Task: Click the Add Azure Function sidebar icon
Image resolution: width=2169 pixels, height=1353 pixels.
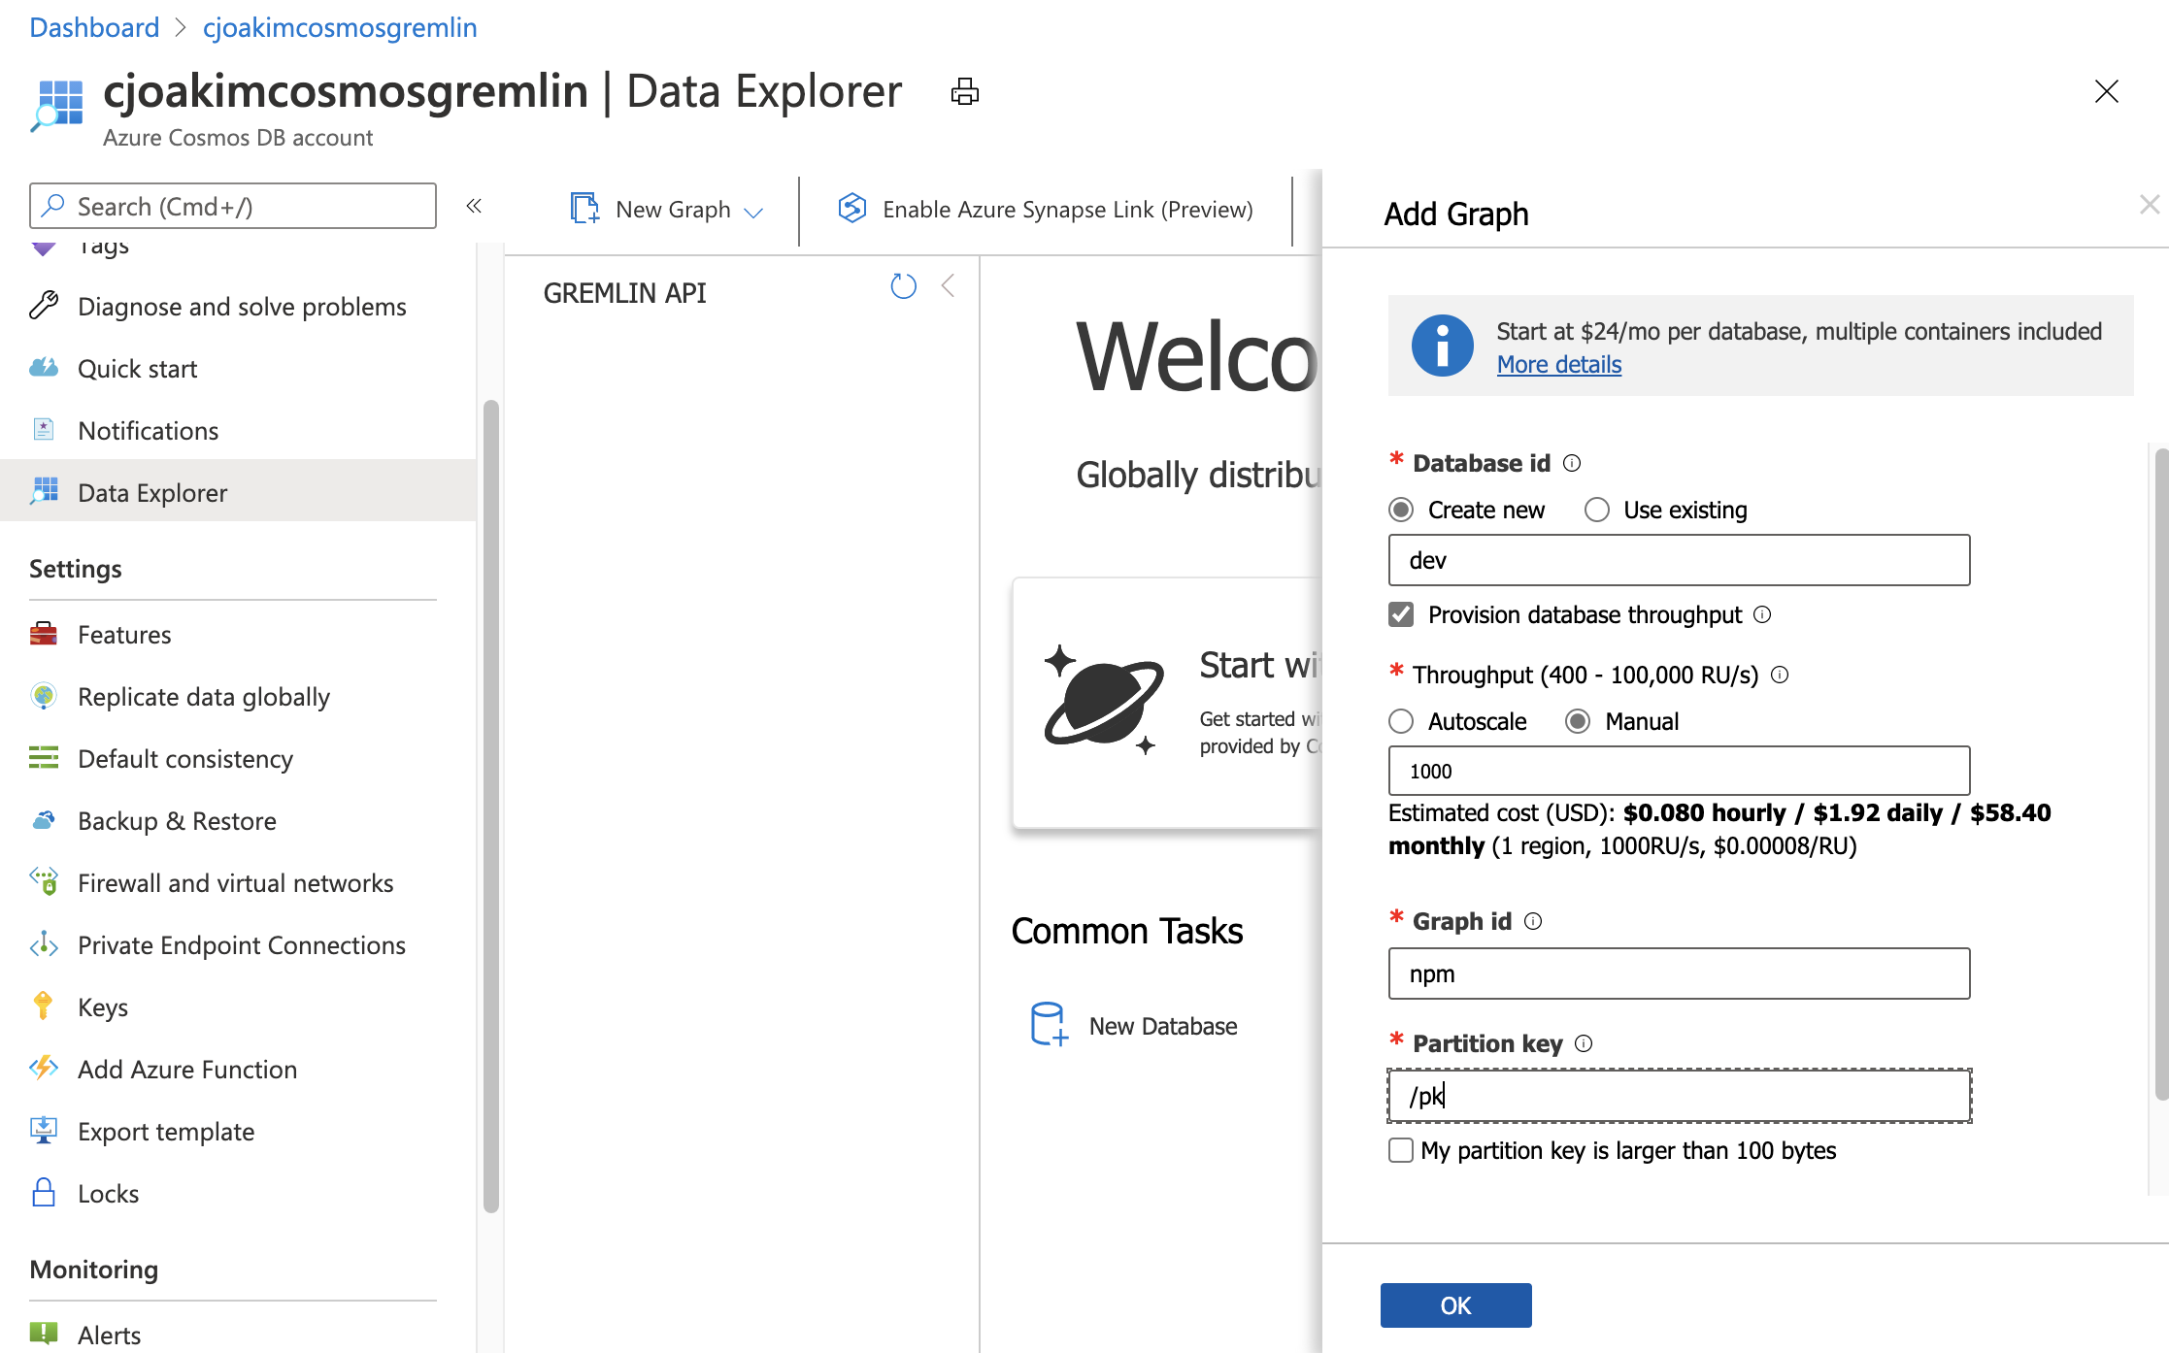Action: pos(42,1070)
